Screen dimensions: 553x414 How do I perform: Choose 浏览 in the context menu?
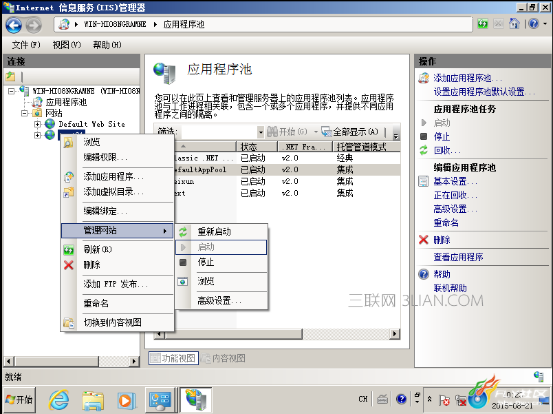pyautogui.click(x=118, y=143)
